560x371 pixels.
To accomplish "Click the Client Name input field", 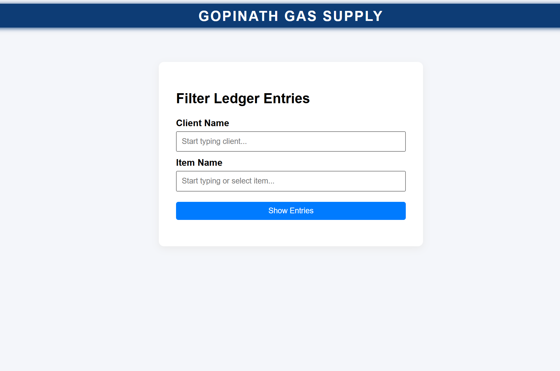I will click(x=291, y=141).
